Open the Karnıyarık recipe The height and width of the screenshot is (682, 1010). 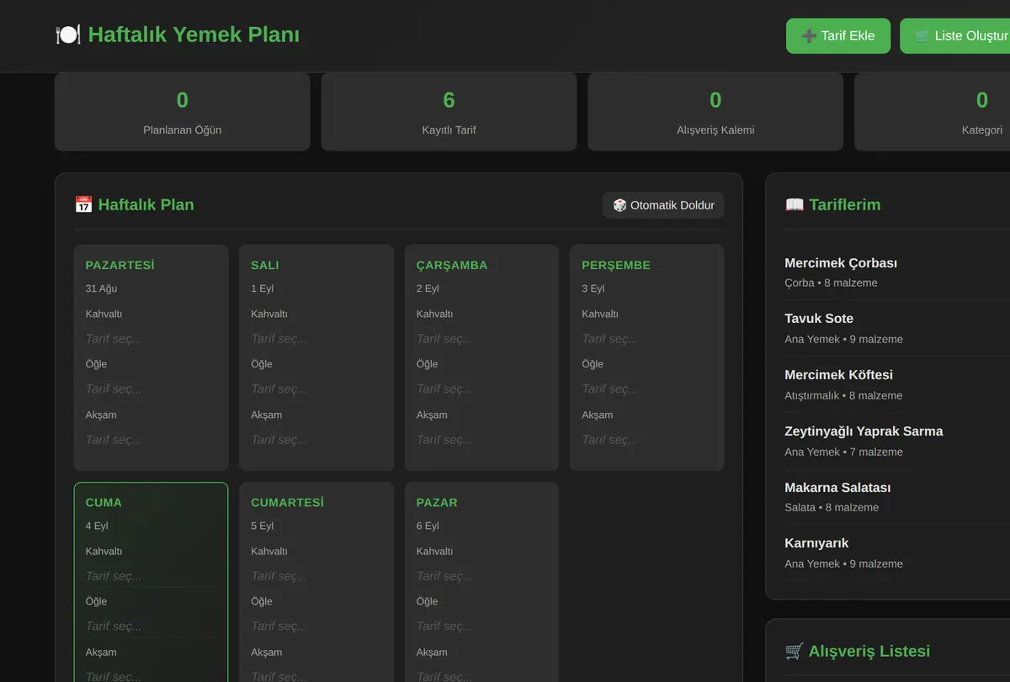897,552
